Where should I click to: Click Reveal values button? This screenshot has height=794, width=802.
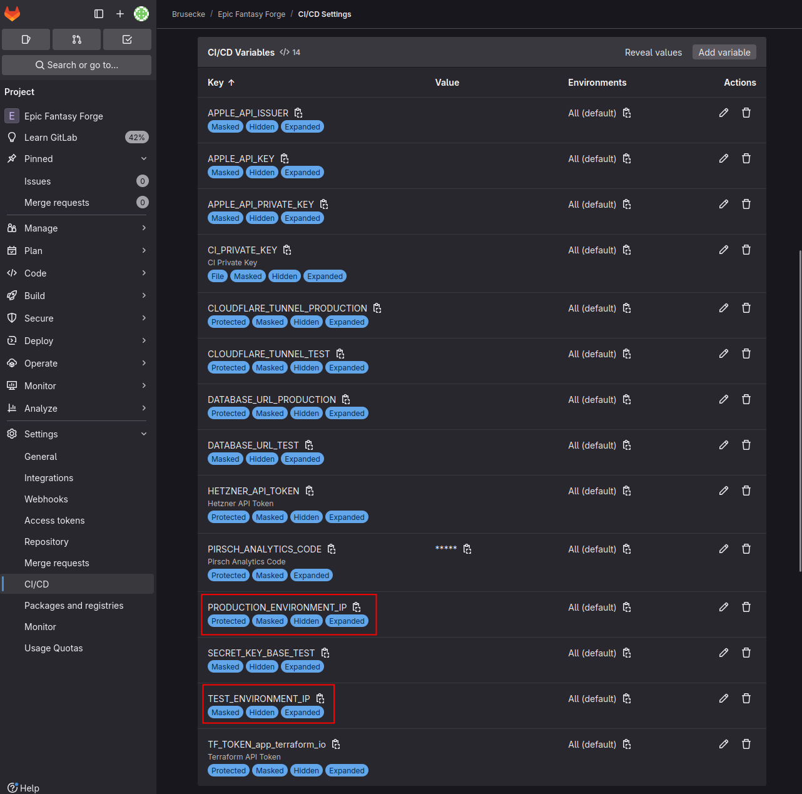point(653,53)
